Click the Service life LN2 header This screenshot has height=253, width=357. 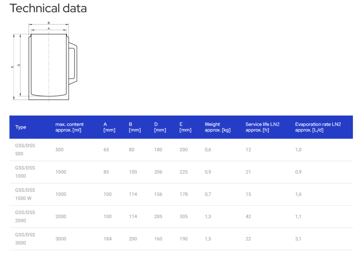[x=262, y=127]
